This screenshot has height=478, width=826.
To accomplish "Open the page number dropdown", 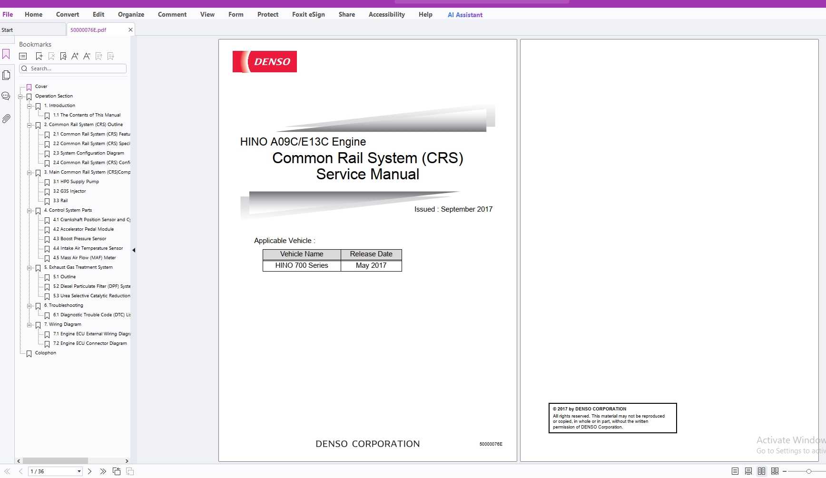I will coord(79,471).
